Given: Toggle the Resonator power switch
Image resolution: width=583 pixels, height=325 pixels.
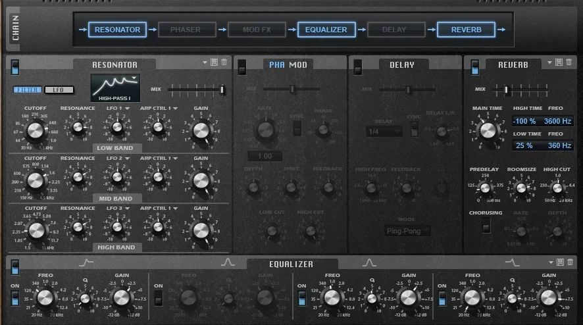Looking at the screenshot, I should pyautogui.click(x=15, y=67).
